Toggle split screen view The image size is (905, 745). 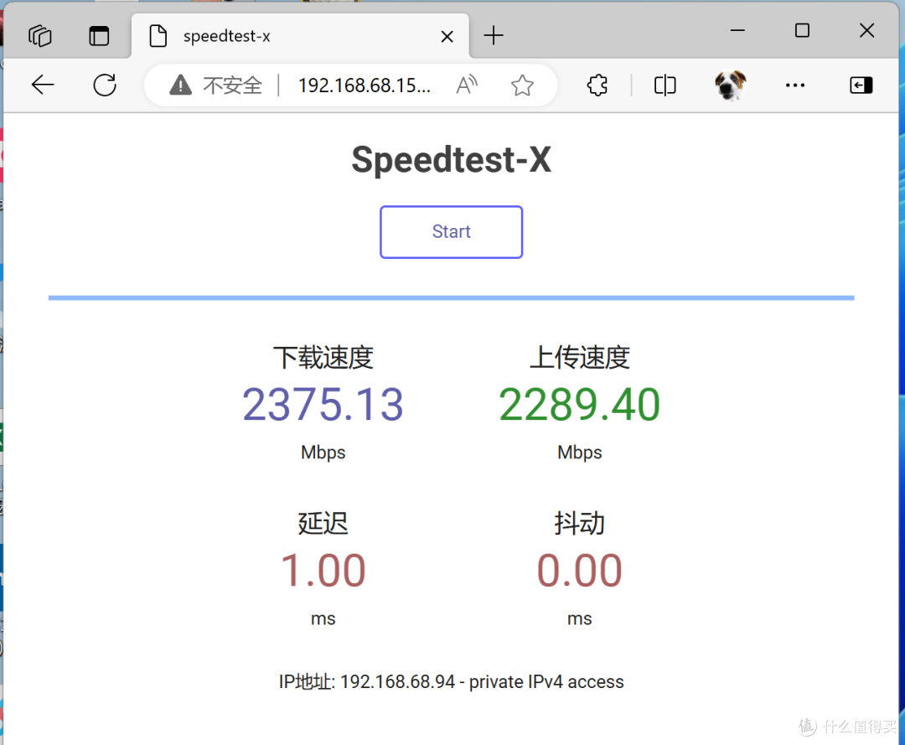[x=665, y=85]
